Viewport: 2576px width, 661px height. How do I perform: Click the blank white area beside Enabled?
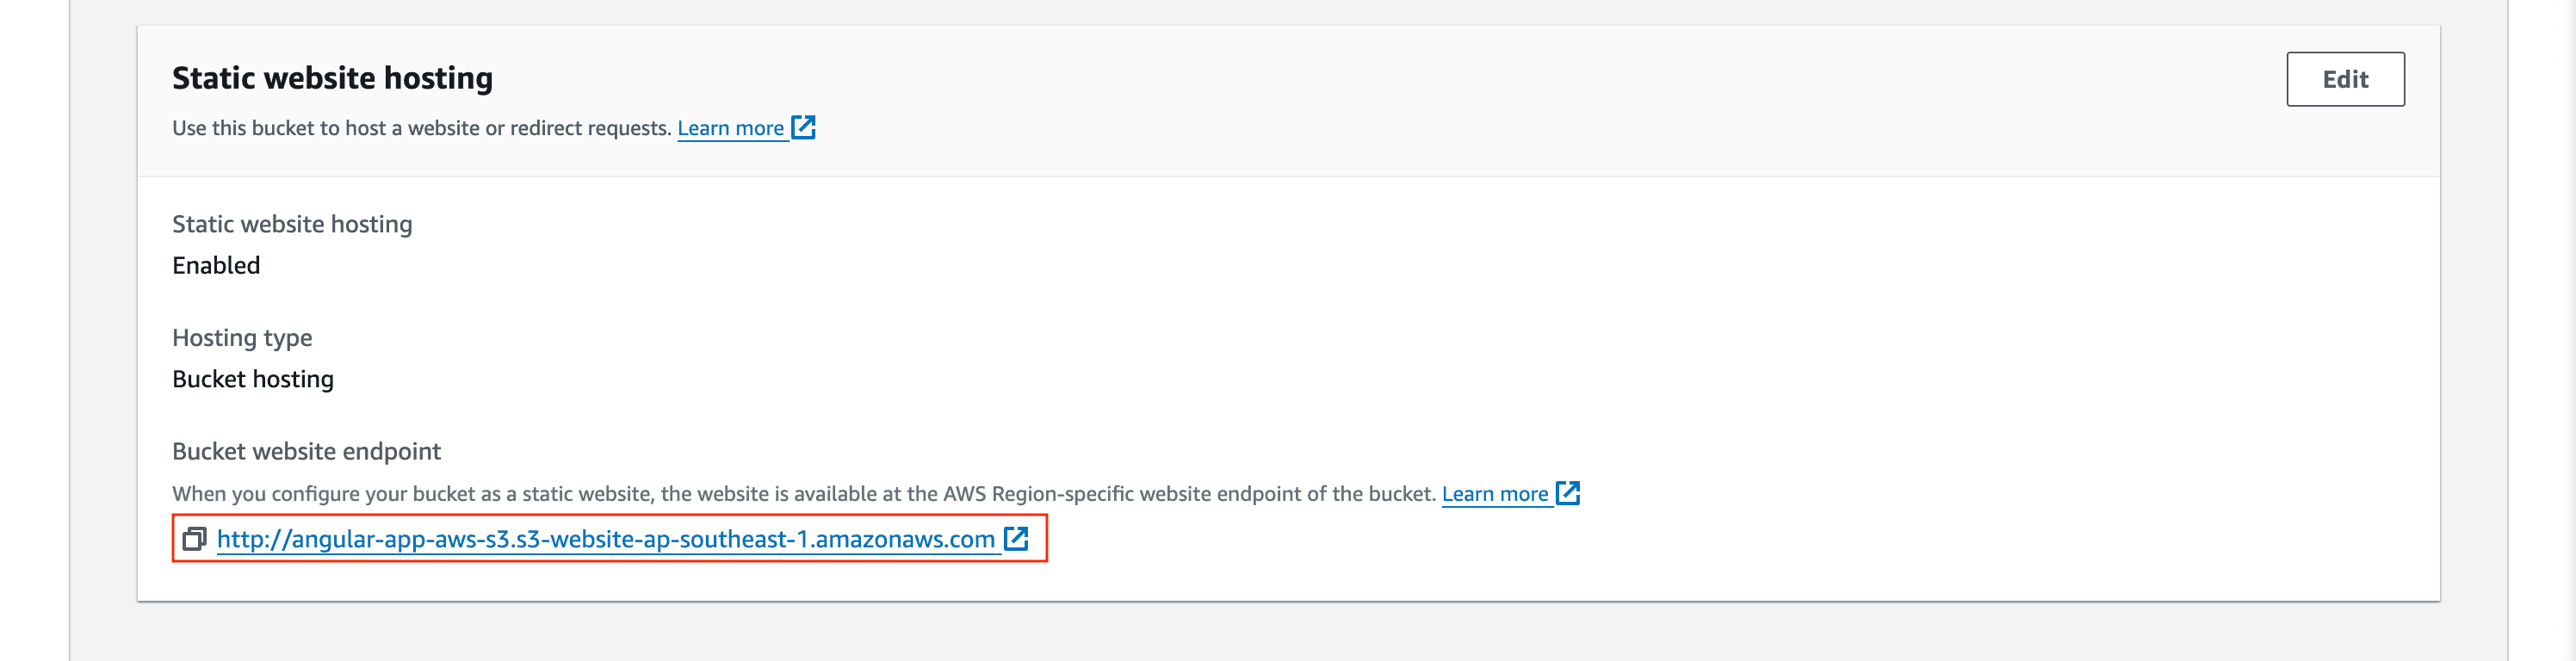pos(1300,265)
